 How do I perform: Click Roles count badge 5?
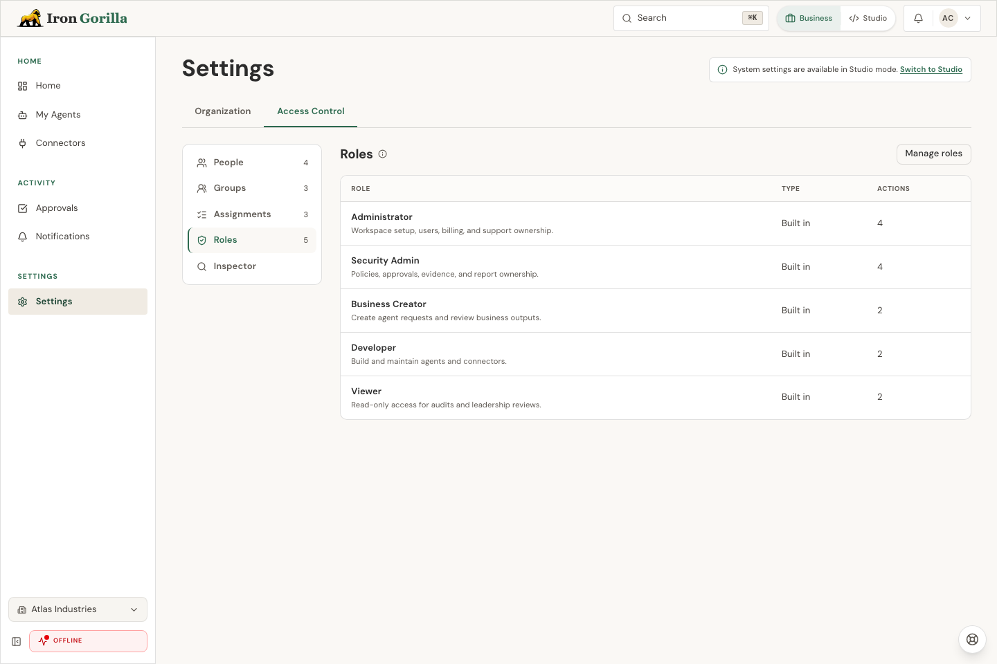(x=305, y=241)
